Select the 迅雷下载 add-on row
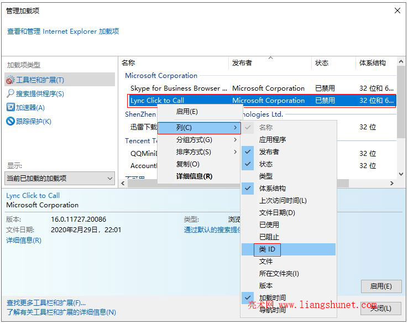Viewport: 408px width, 324px height. [x=143, y=127]
